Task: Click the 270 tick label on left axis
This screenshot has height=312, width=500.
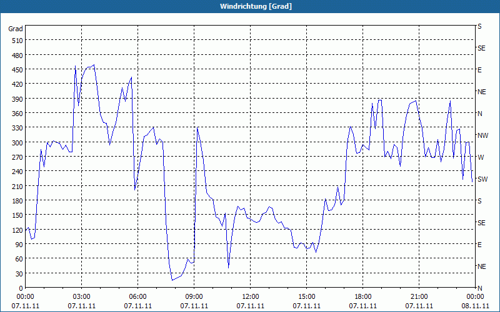Action: (x=16, y=157)
